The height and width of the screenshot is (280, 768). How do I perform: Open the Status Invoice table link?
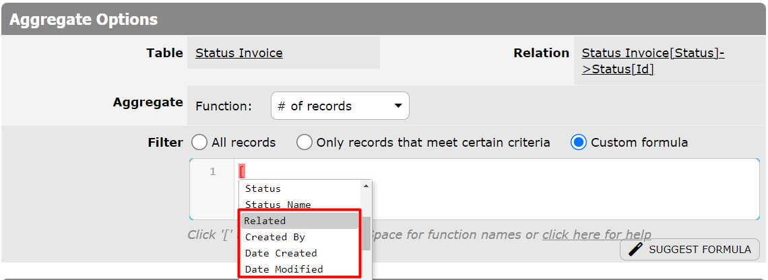pos(238,53)
